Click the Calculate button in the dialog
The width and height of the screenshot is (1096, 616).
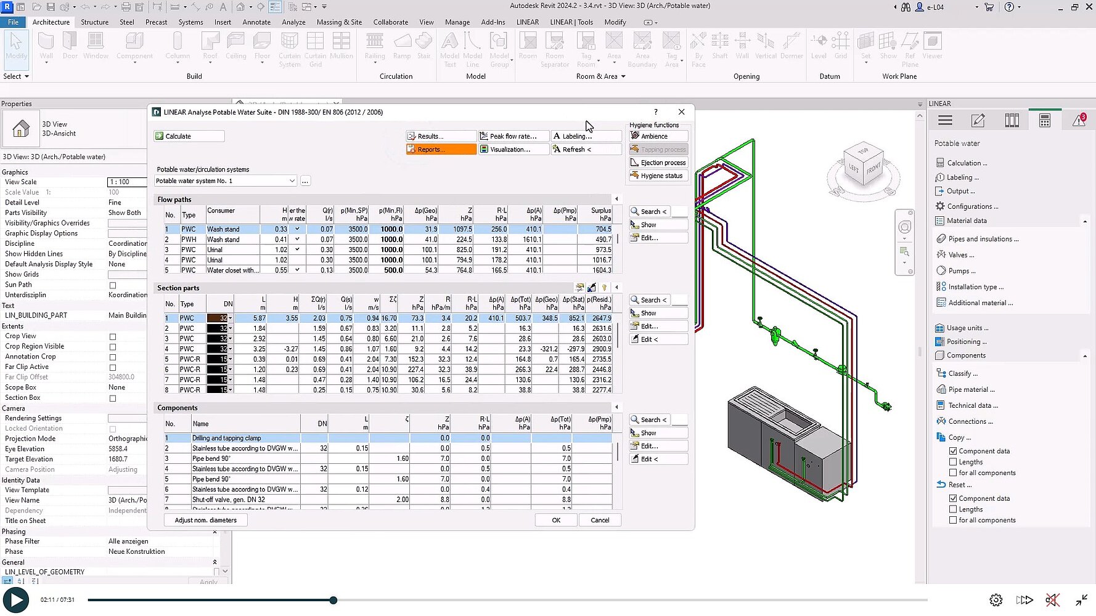[189, 136]
